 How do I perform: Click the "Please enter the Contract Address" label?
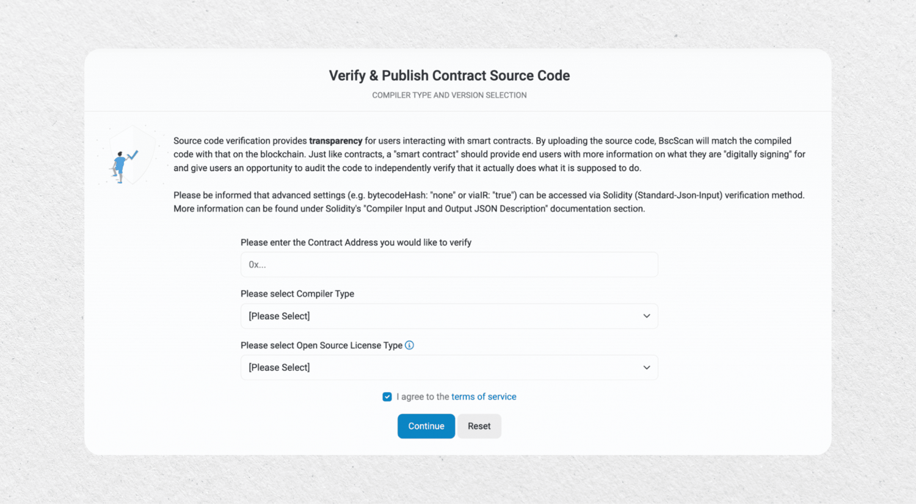(x=356, y=243)
